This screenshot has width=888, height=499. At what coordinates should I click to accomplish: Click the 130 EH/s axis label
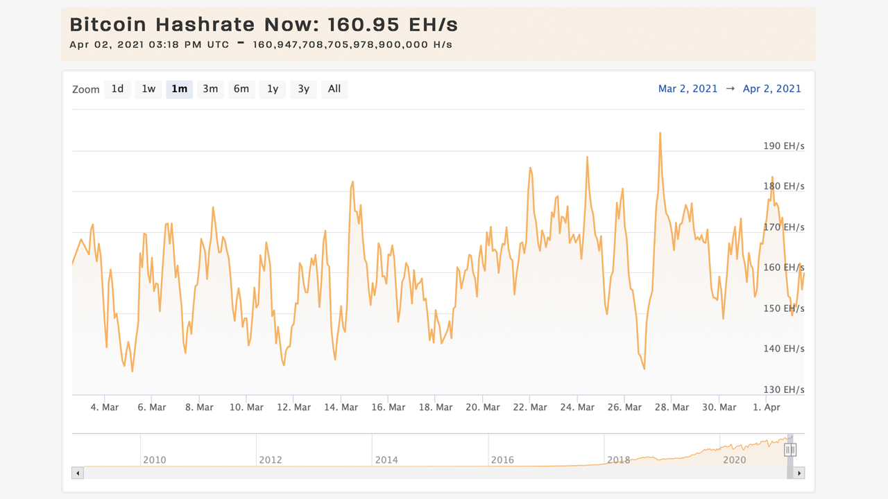pyautogui.click(x=784, y=389)
